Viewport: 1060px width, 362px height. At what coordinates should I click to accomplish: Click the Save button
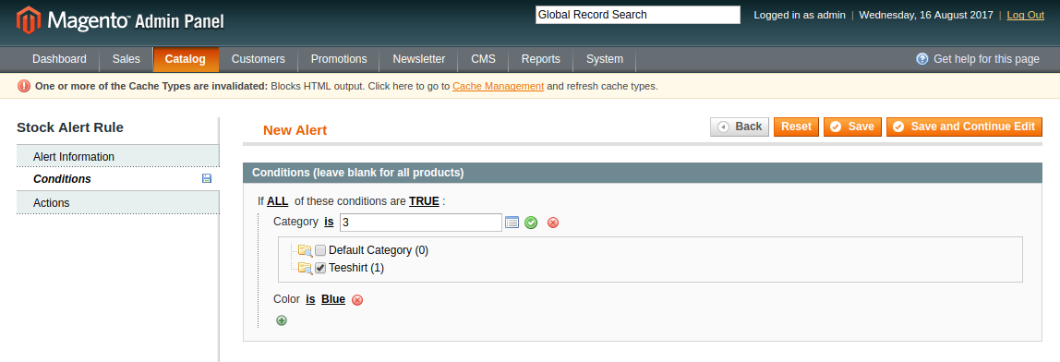coord(852,127)
